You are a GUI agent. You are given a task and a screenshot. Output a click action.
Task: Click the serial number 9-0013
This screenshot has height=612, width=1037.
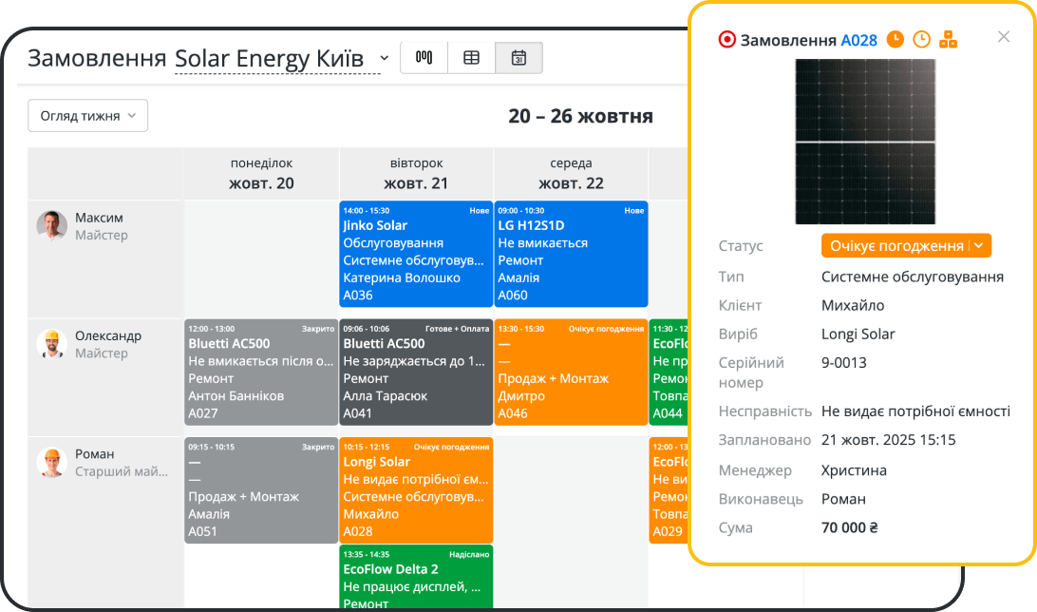coord(844,363)
